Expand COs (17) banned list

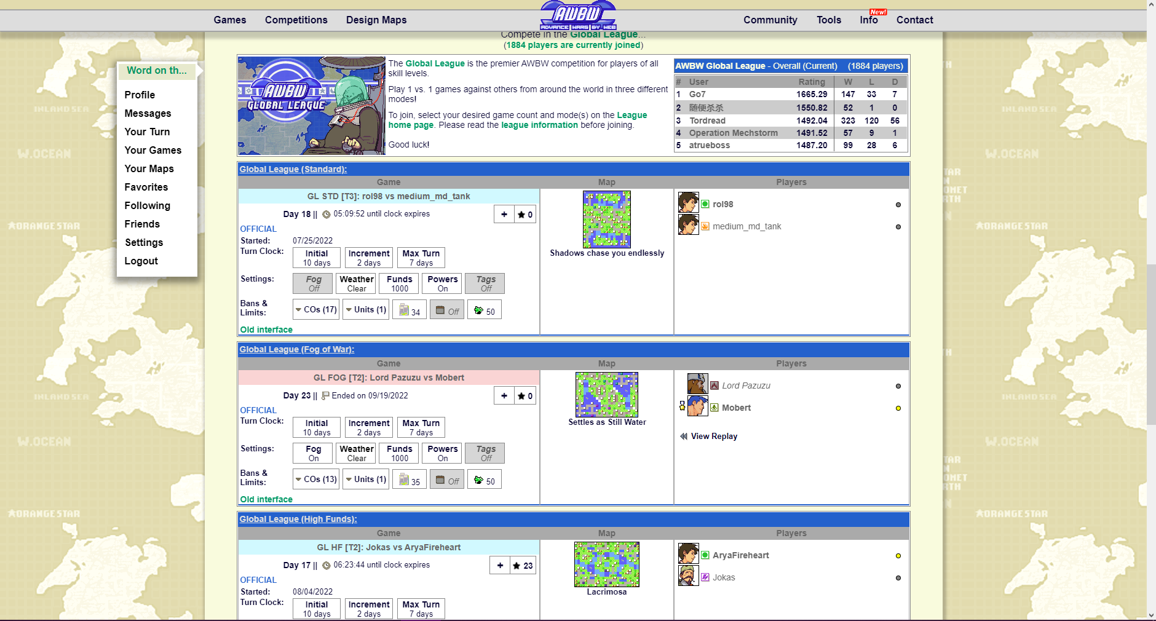point(316,310)
